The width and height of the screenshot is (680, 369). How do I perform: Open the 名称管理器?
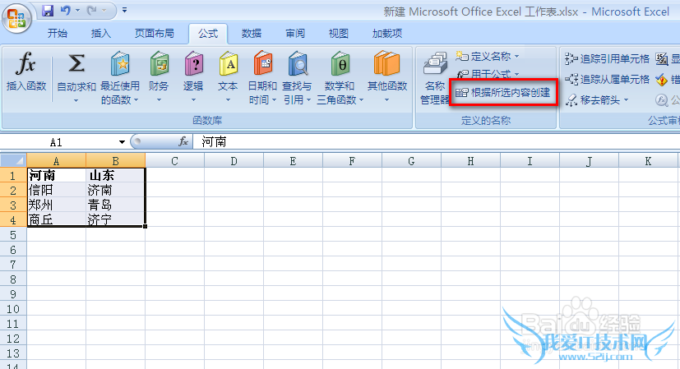pos(435,78)
